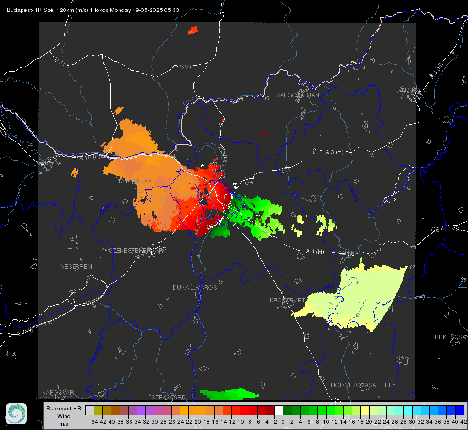Viewport: 468px width, 430px height.
Task: Click the SZÉKESFEHÉRVÁR city label
Action: pyautogui.click(x=136, y=250)
